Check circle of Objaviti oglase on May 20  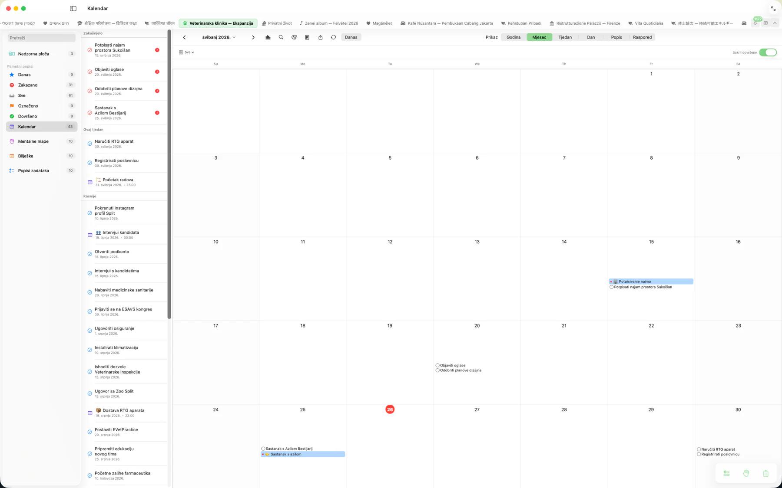tap(437, 365)
